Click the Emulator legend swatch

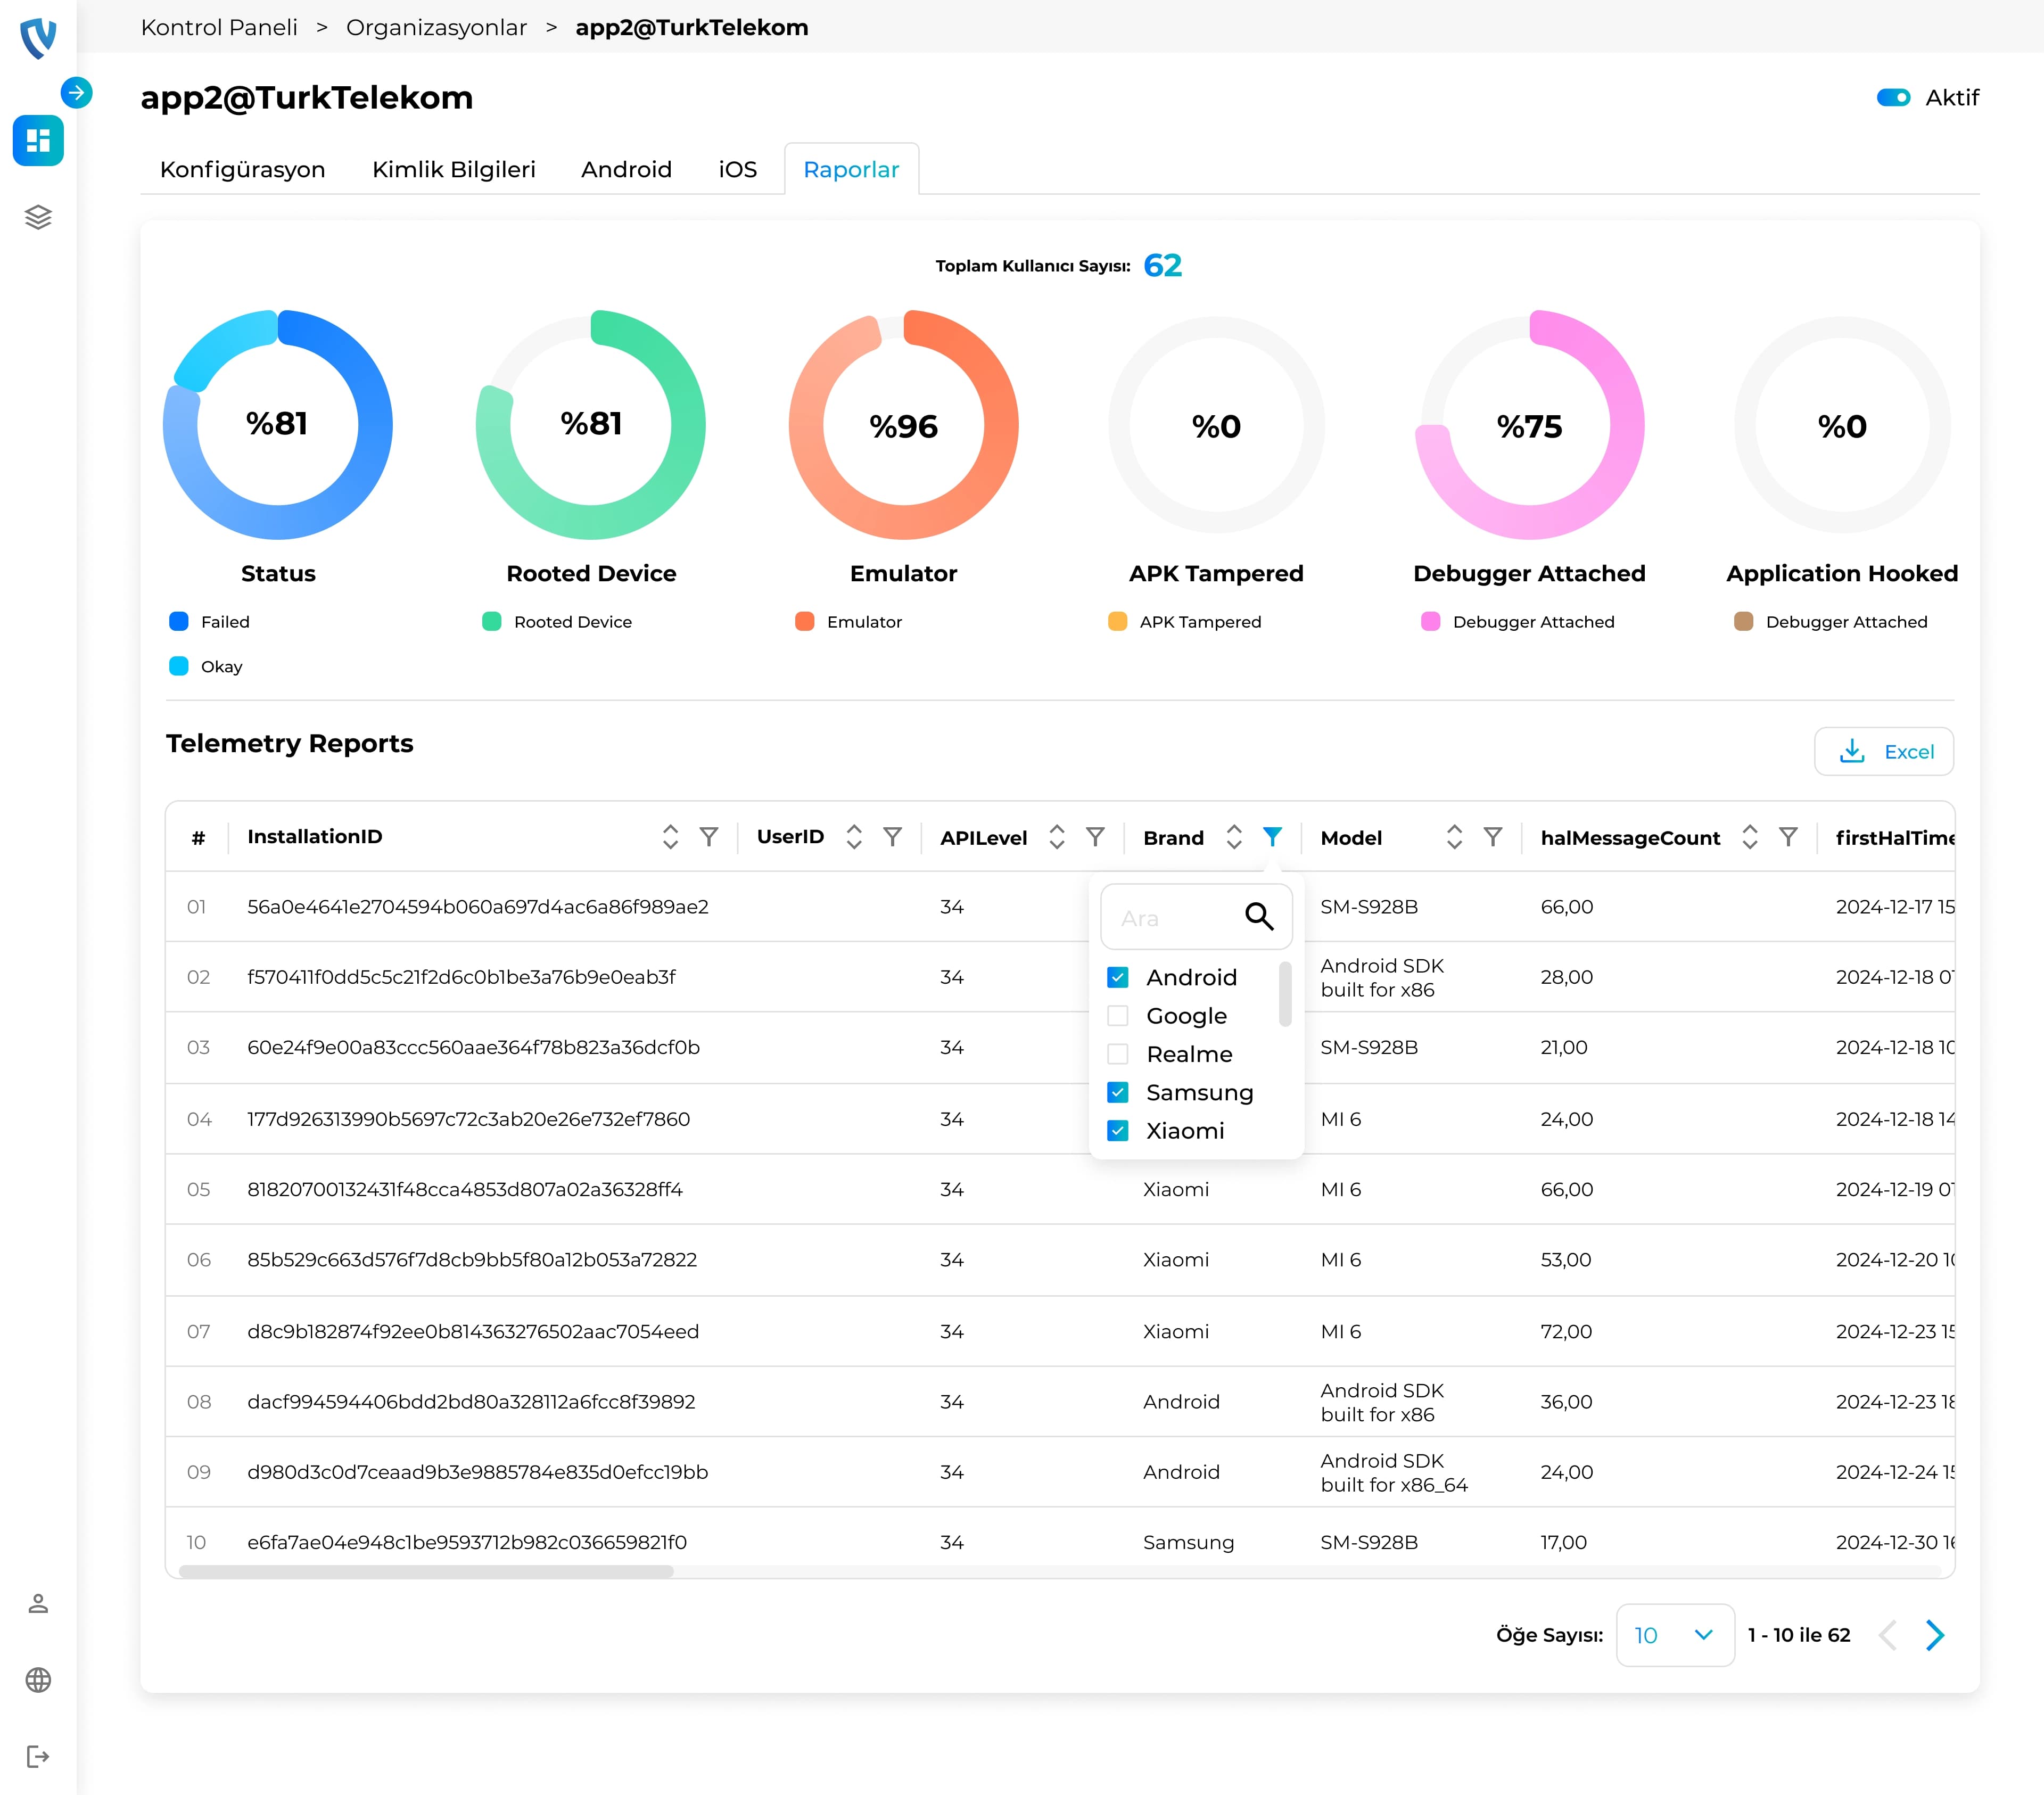[805, 622]
